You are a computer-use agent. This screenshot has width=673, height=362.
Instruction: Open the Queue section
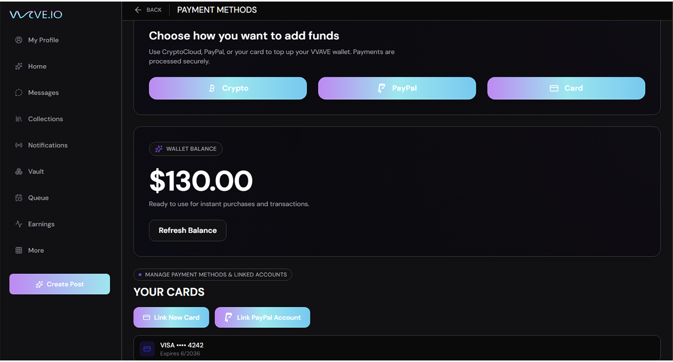[x=38, y=198]
